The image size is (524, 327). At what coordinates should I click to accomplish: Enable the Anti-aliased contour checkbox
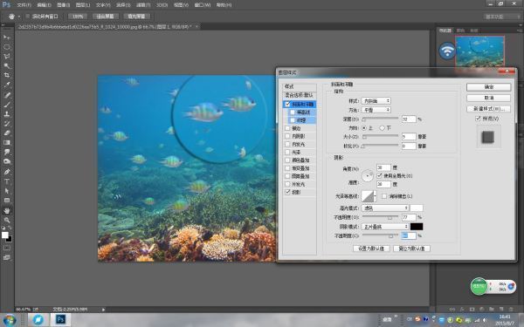[384, 196]
